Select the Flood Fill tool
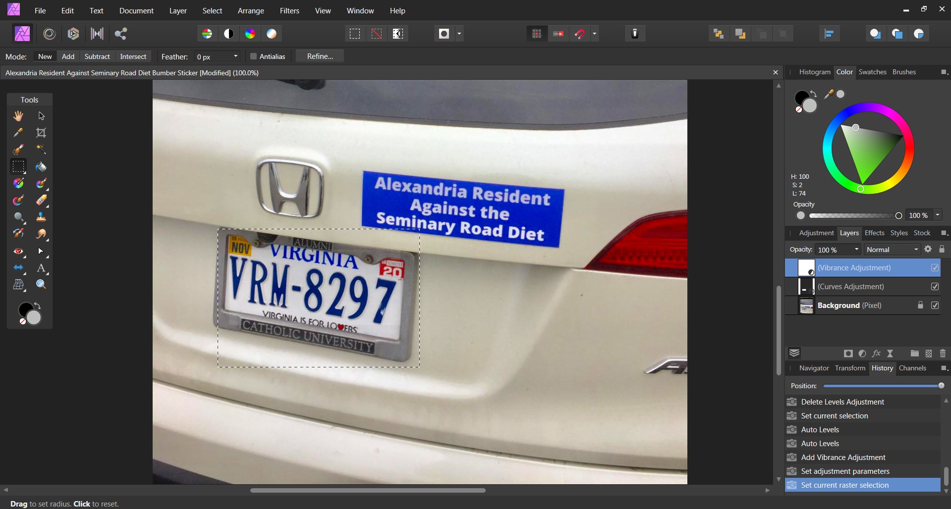 41,166
